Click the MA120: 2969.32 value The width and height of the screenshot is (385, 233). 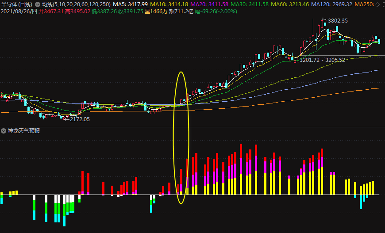click(332, 4)
